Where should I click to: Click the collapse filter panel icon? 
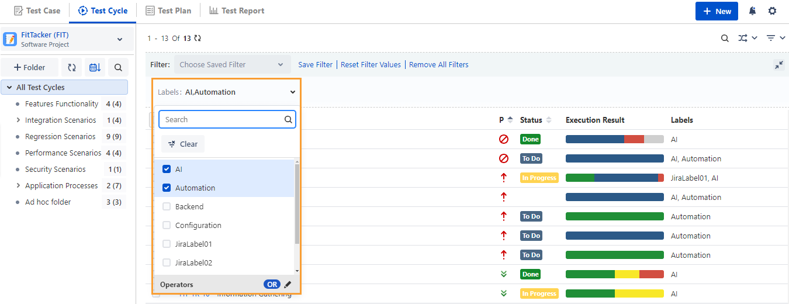click(779, 65)
